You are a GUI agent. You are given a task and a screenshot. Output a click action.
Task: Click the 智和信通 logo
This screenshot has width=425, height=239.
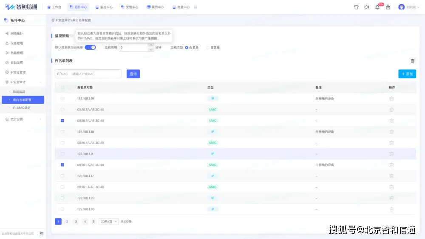pos(21,7)
